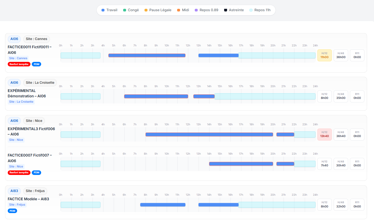Click the Site : Nice header pill
The height and width of the screenshot is (224, 374).
pyautogui.click(x=34, y=121)
